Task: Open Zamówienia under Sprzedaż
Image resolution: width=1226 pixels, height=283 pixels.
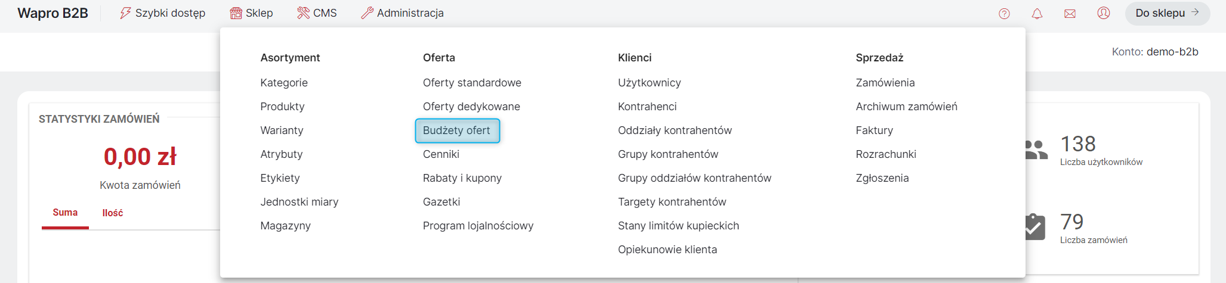Action: click(885, 83)
